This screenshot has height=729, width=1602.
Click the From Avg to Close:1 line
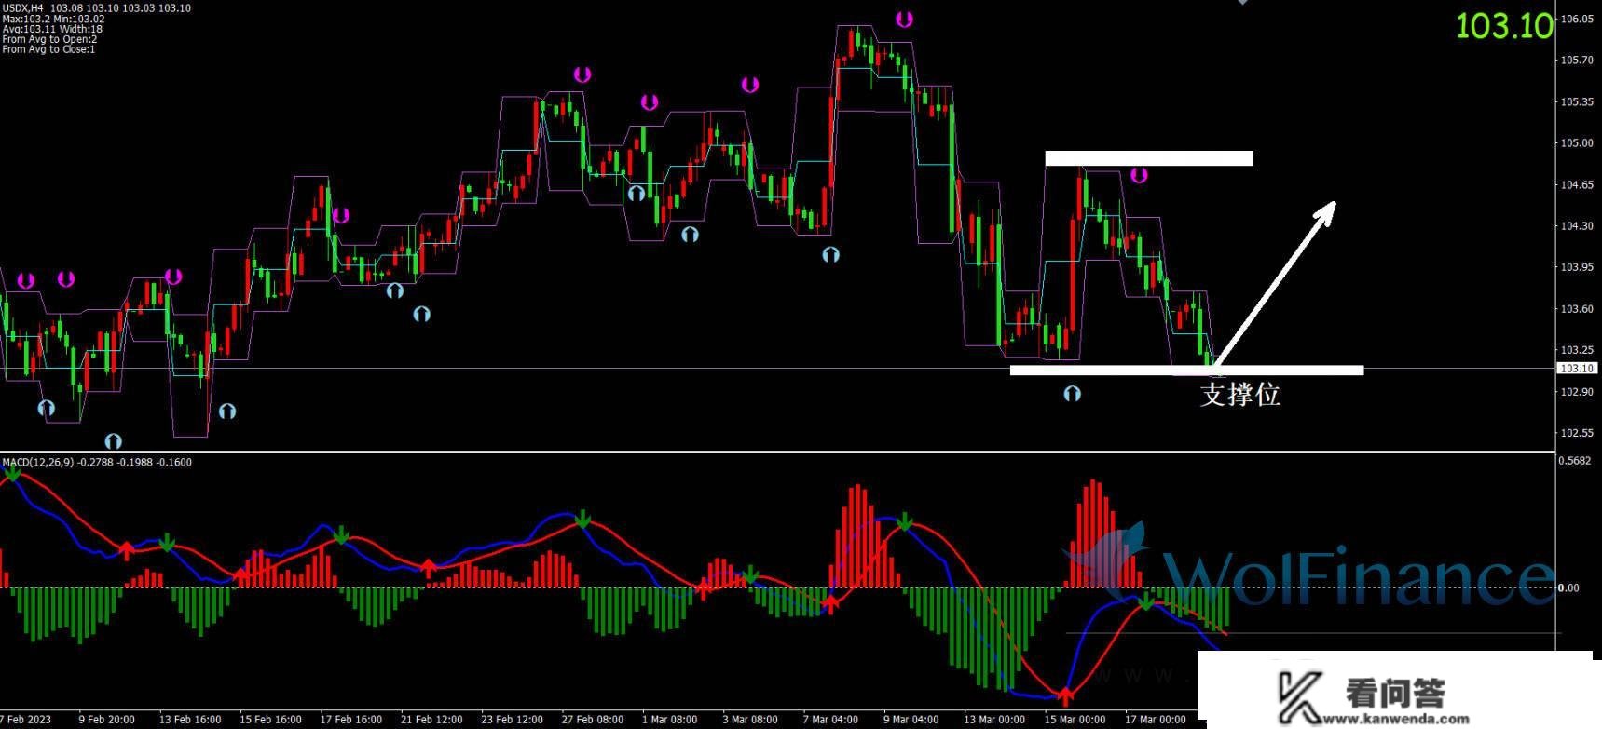(x=48, y=49)
